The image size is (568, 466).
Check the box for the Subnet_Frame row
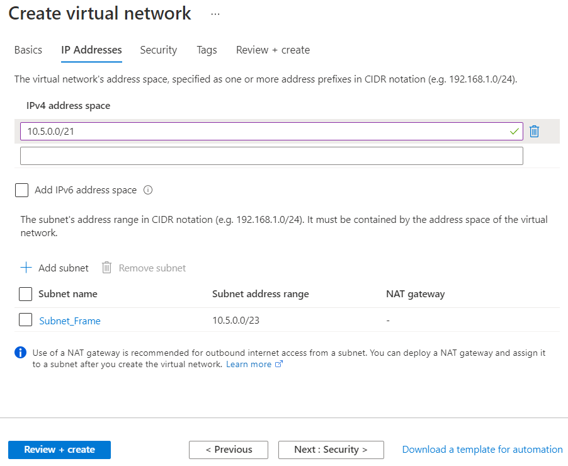[x=26, y=320]
